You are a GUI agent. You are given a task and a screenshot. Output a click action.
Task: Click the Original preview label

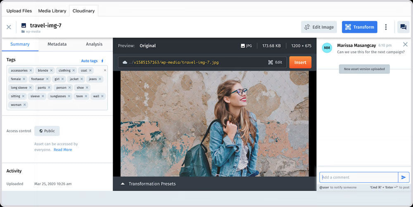click(147, 46)
